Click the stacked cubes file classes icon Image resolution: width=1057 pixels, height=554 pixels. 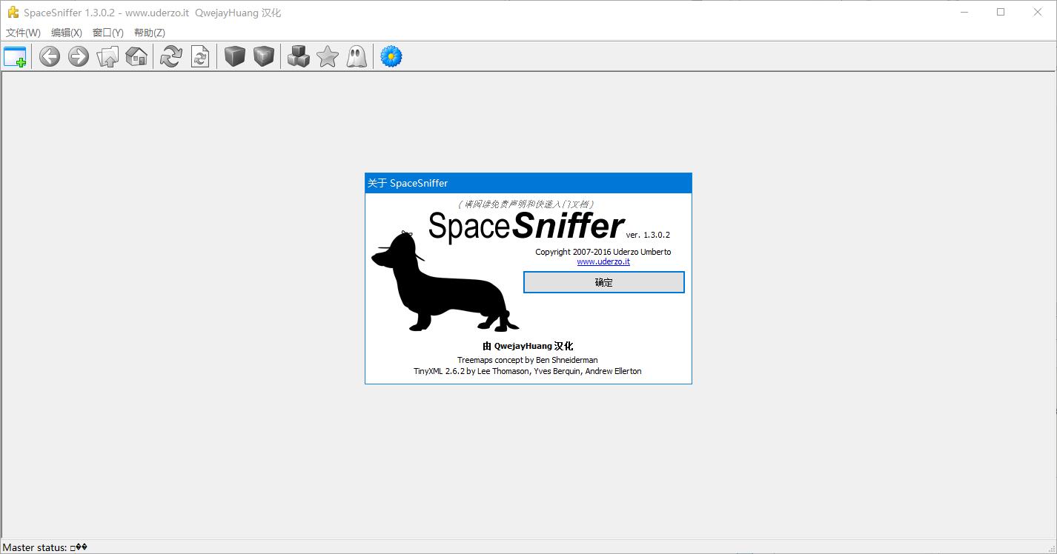299,56
